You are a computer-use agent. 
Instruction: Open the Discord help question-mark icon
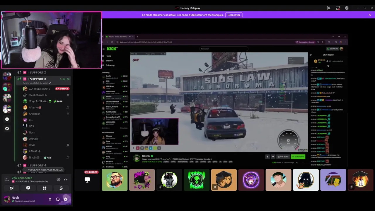coord(347,8)
